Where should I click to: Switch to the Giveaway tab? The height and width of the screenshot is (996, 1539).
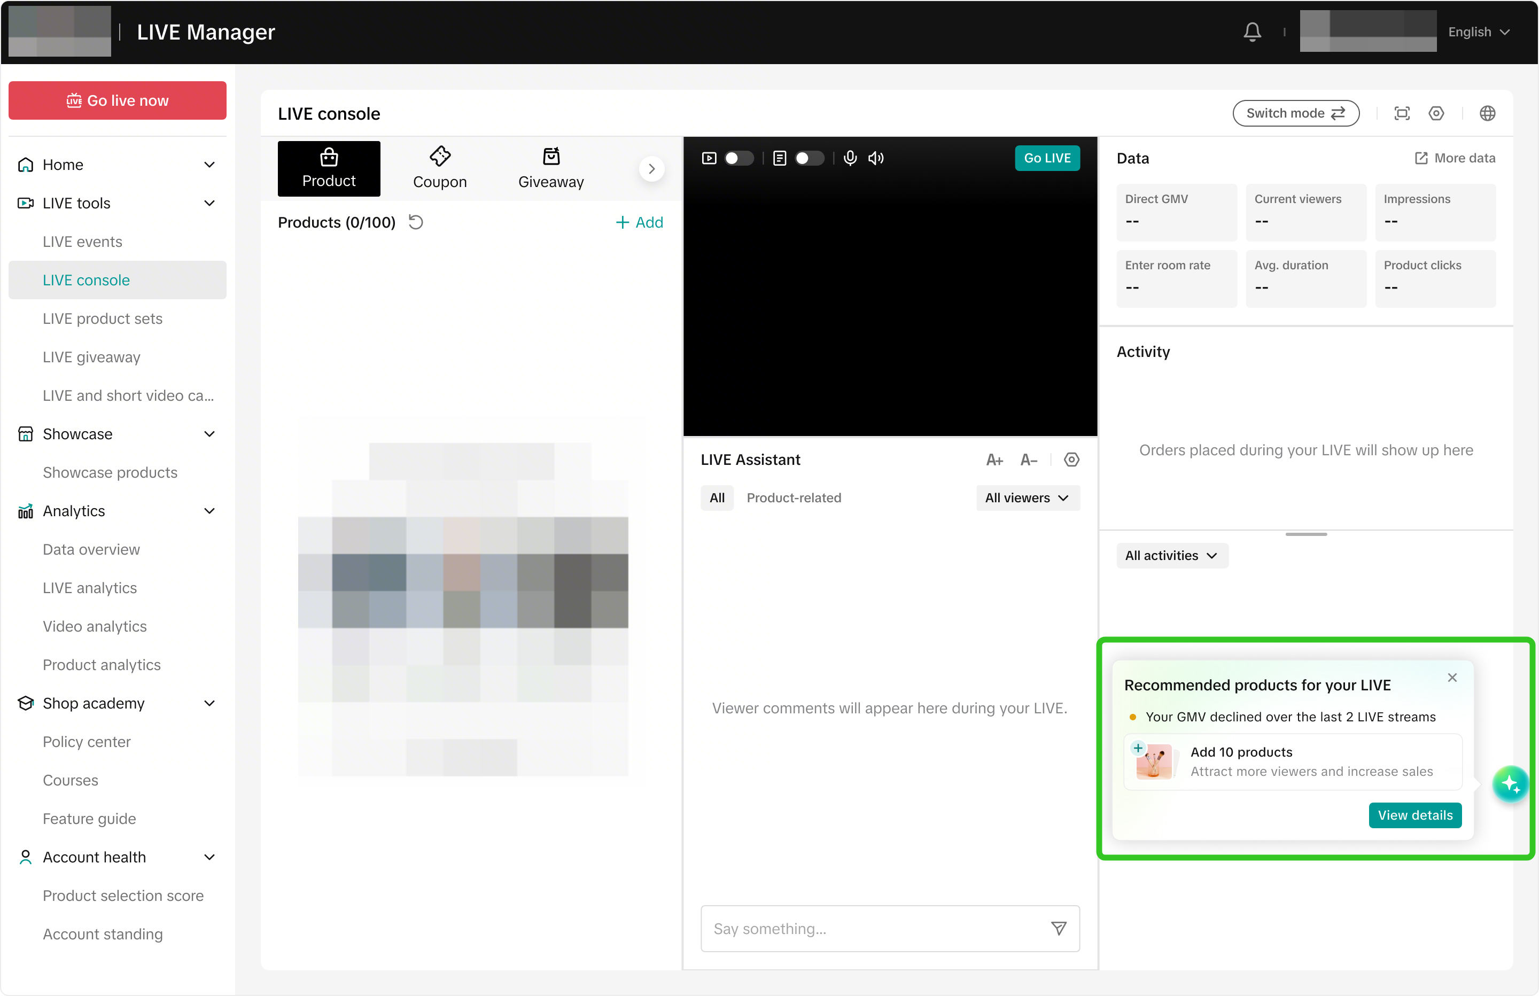click(x=551, y=169)
